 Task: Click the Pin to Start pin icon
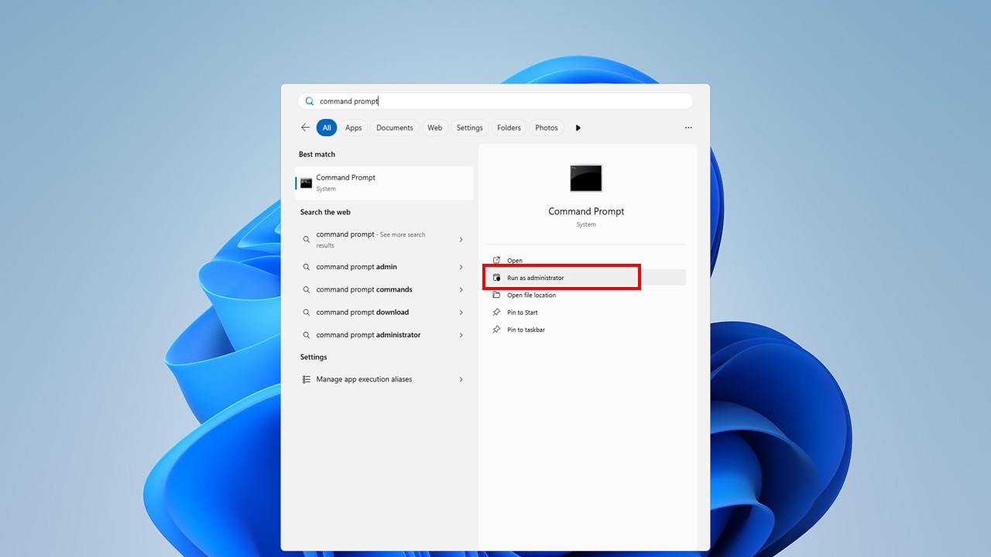(x=497, y=313)
